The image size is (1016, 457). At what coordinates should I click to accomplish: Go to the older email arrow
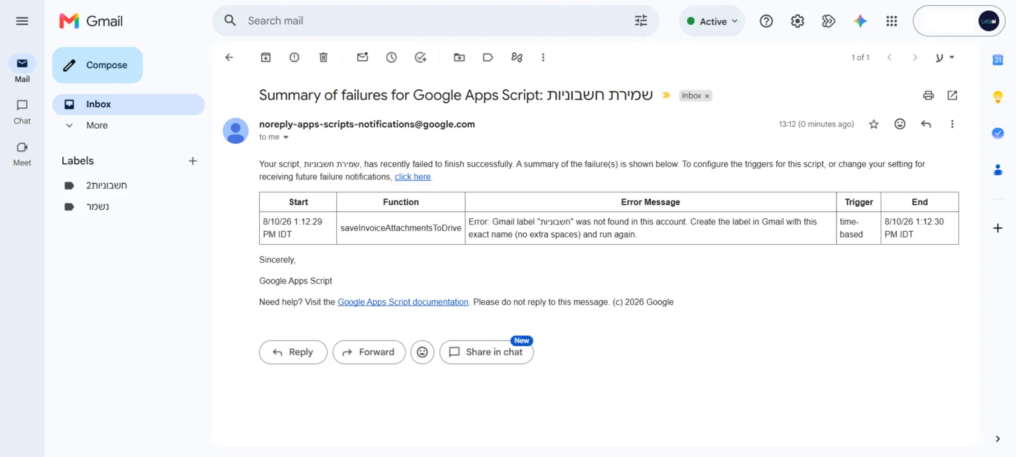tap(915, 58)
